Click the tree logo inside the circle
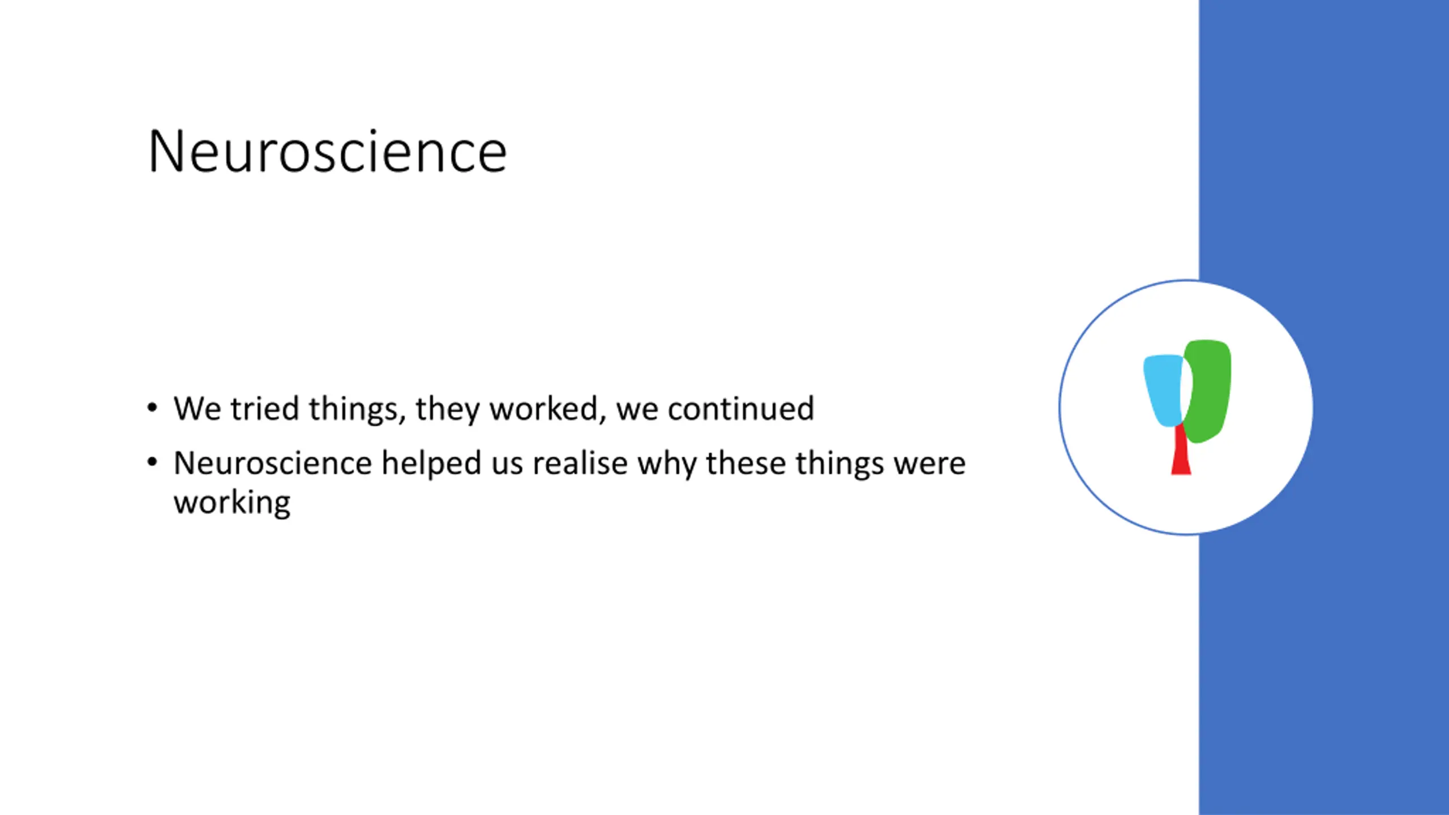This screenshot has height=815, width=1449. [1187, 407]
